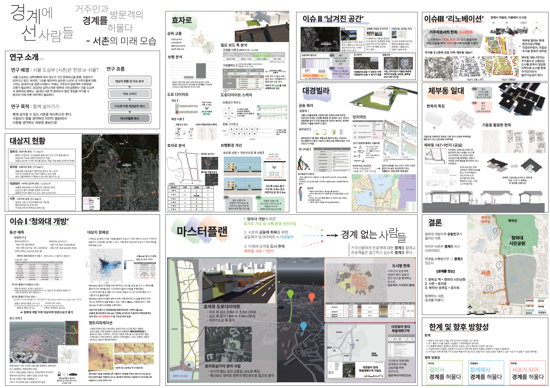Expand the arrow above 마스터플랜 제시 box
Screen dimensions: 550x388
(130, 112)
